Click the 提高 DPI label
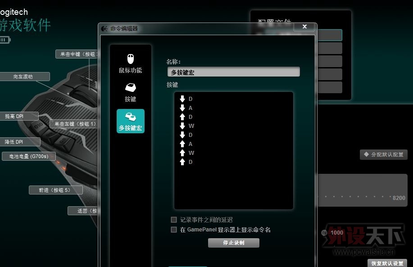Screen dimensions: 413x267 coord(19,116)
